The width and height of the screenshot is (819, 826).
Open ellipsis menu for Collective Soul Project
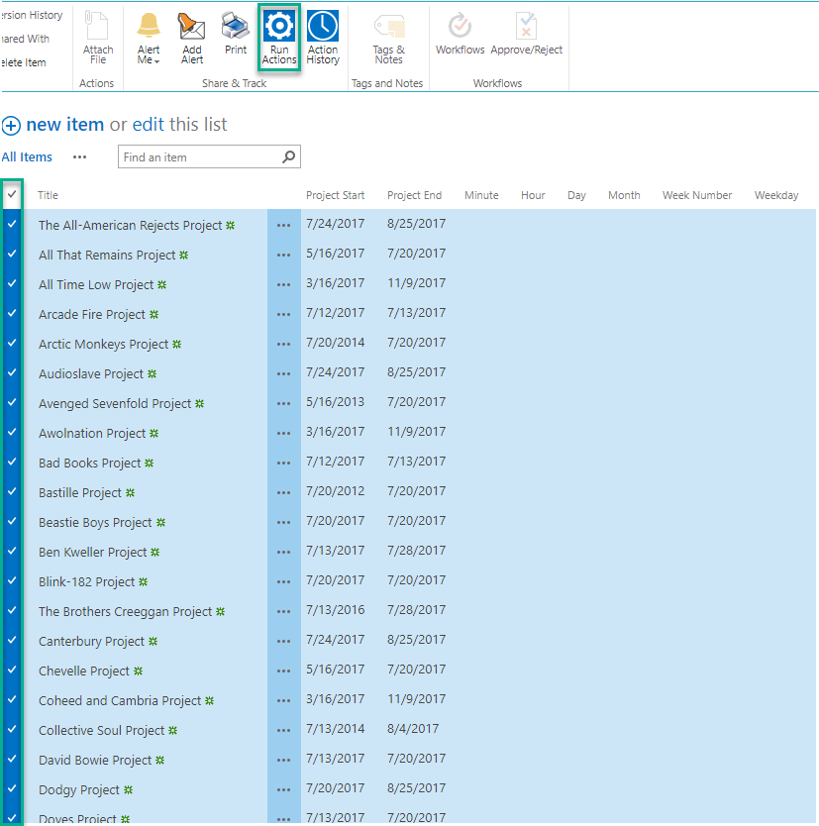[x=284, y=731]
